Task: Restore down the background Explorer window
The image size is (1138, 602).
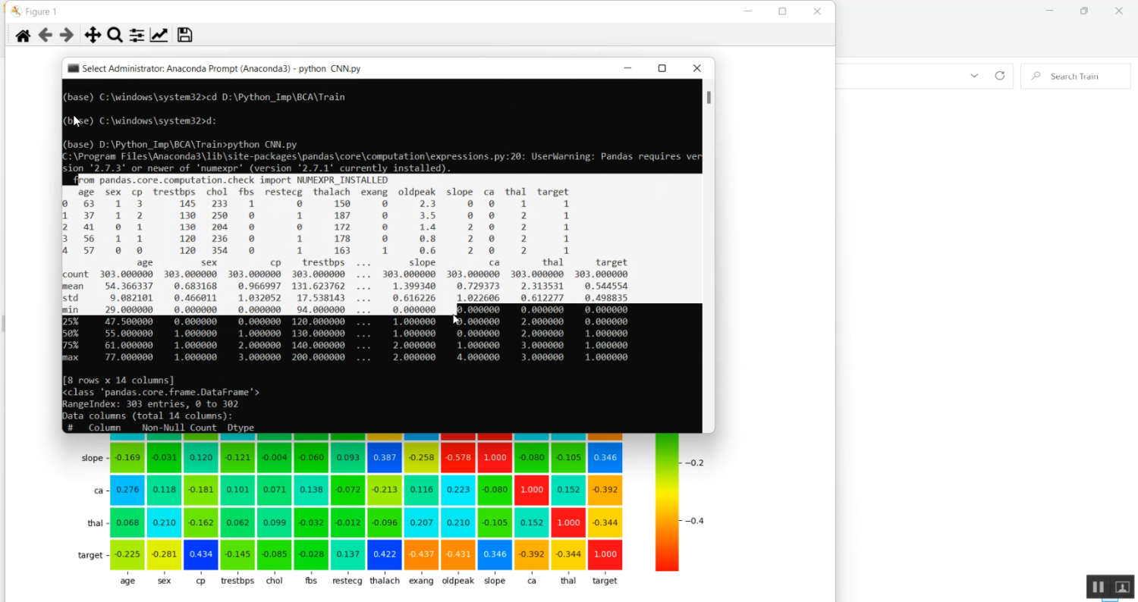Action: 1084,11
